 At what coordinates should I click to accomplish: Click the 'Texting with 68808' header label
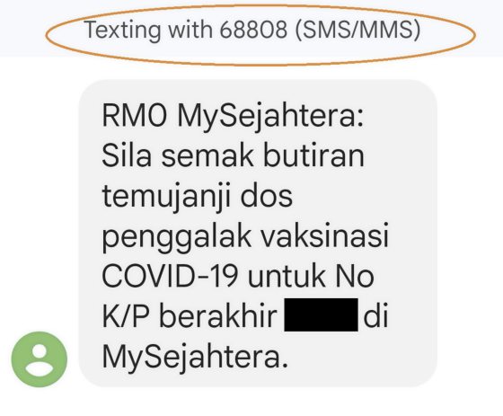pyautogui.click(x=186, y=30)
